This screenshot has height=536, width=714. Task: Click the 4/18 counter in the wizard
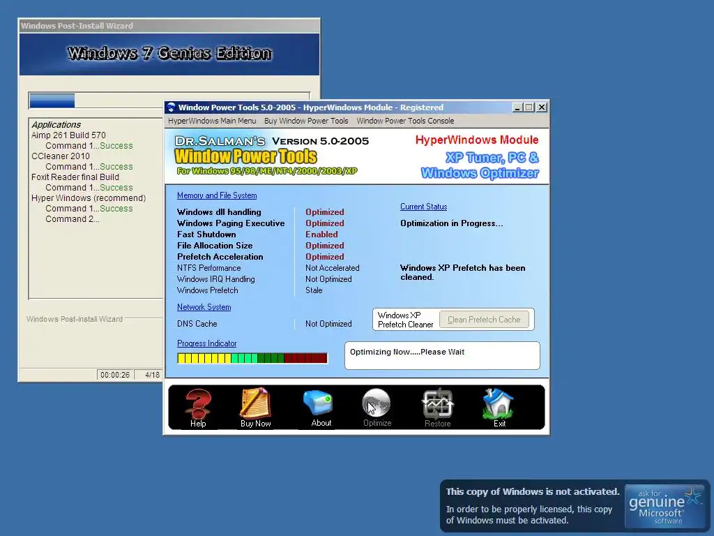tap(152, 375)
